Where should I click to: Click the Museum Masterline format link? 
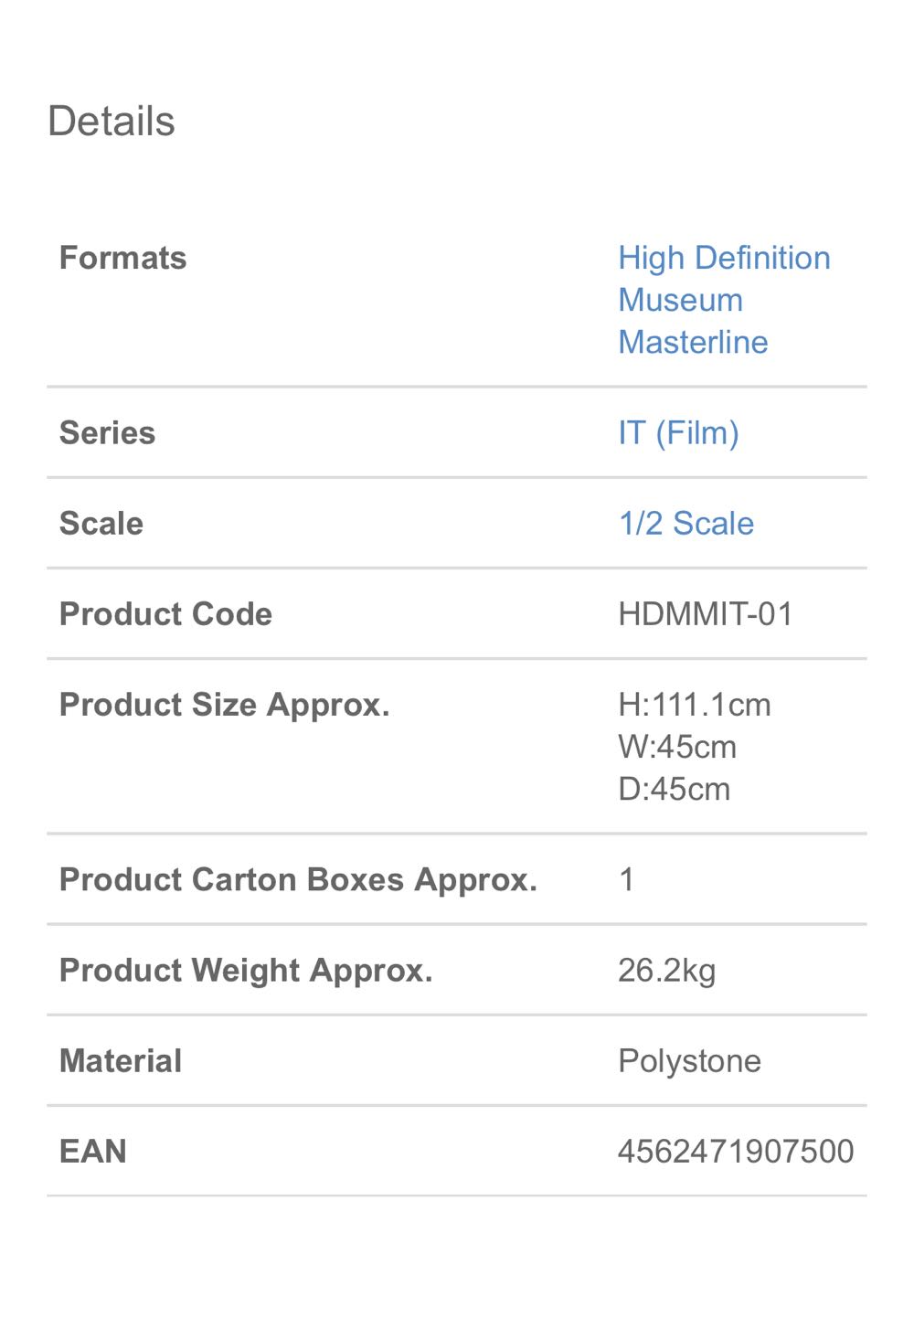coord(693,321)
